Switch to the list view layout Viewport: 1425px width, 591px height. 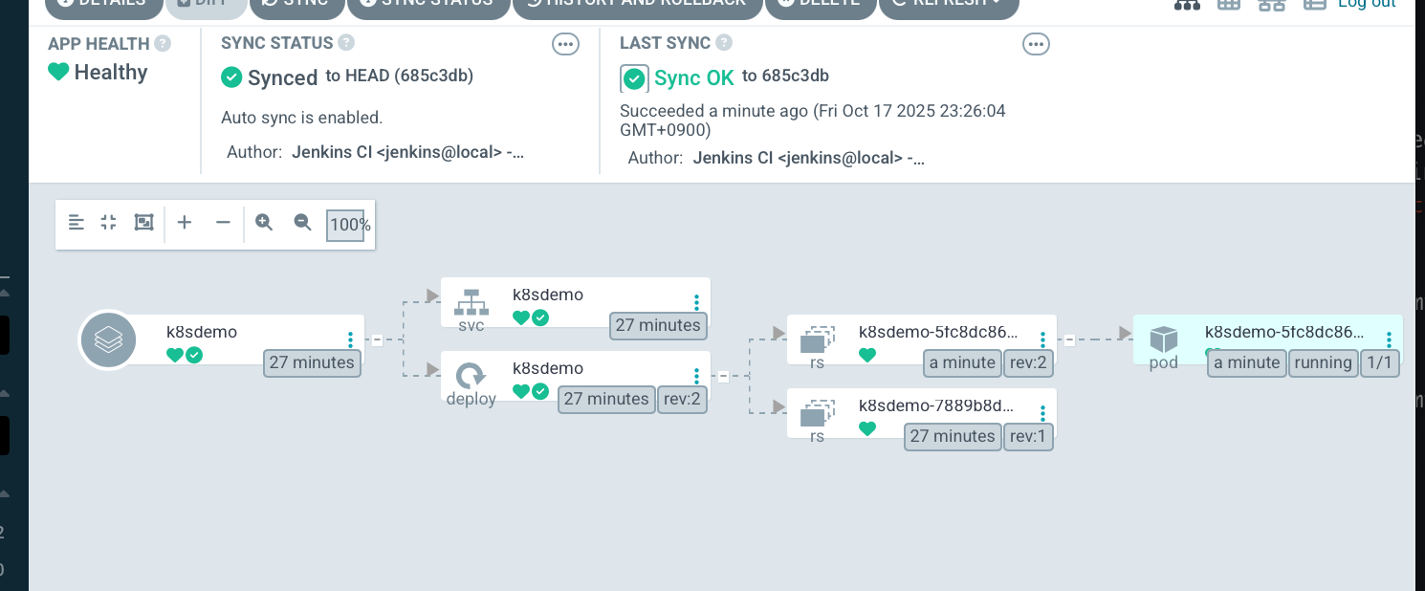point(1315,4)
